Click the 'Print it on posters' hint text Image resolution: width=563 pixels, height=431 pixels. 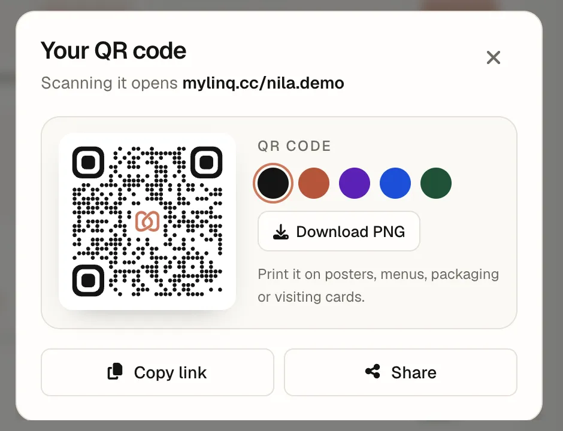(x=379, y=286)
